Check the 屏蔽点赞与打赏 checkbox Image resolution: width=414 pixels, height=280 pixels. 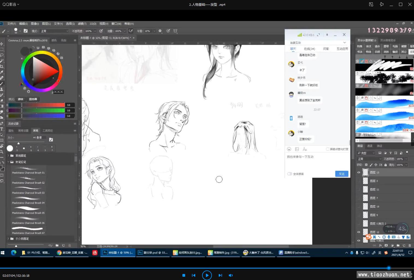(x=327, y=149)
